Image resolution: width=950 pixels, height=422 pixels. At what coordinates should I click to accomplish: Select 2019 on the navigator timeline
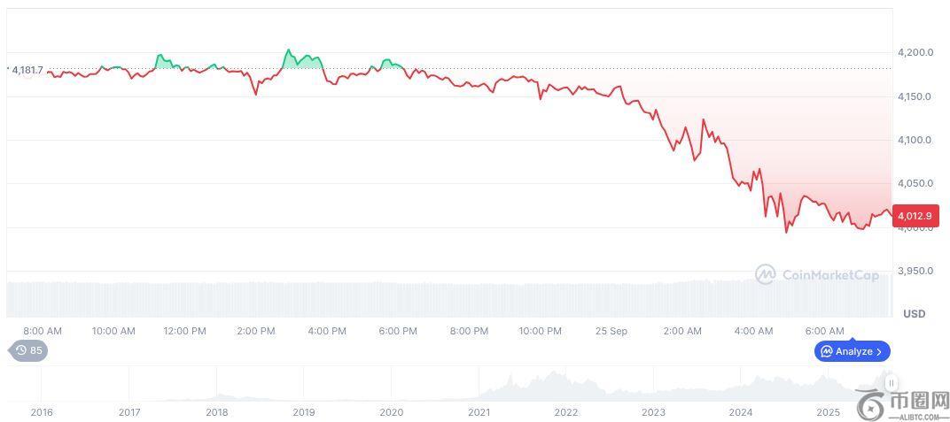tap(304, 412)
